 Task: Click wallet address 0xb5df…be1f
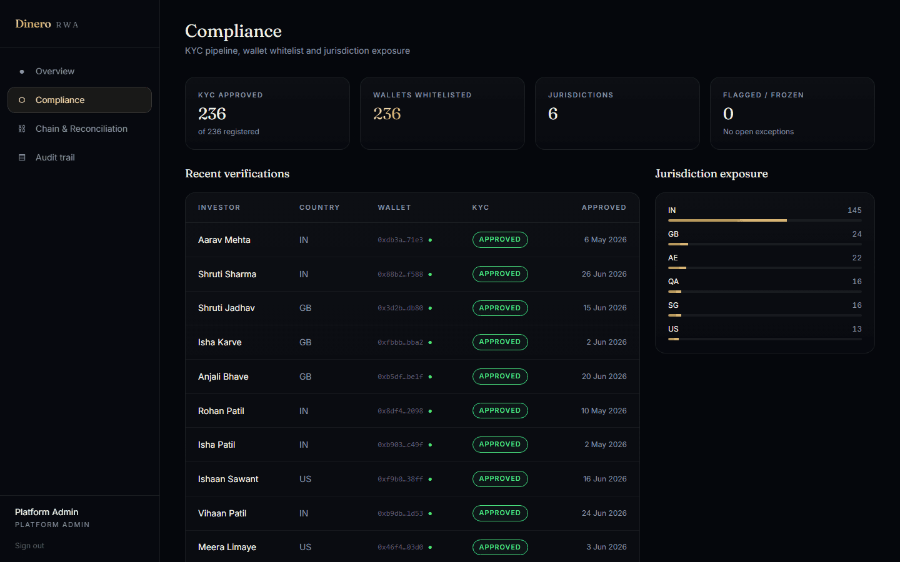click(401, 377)
